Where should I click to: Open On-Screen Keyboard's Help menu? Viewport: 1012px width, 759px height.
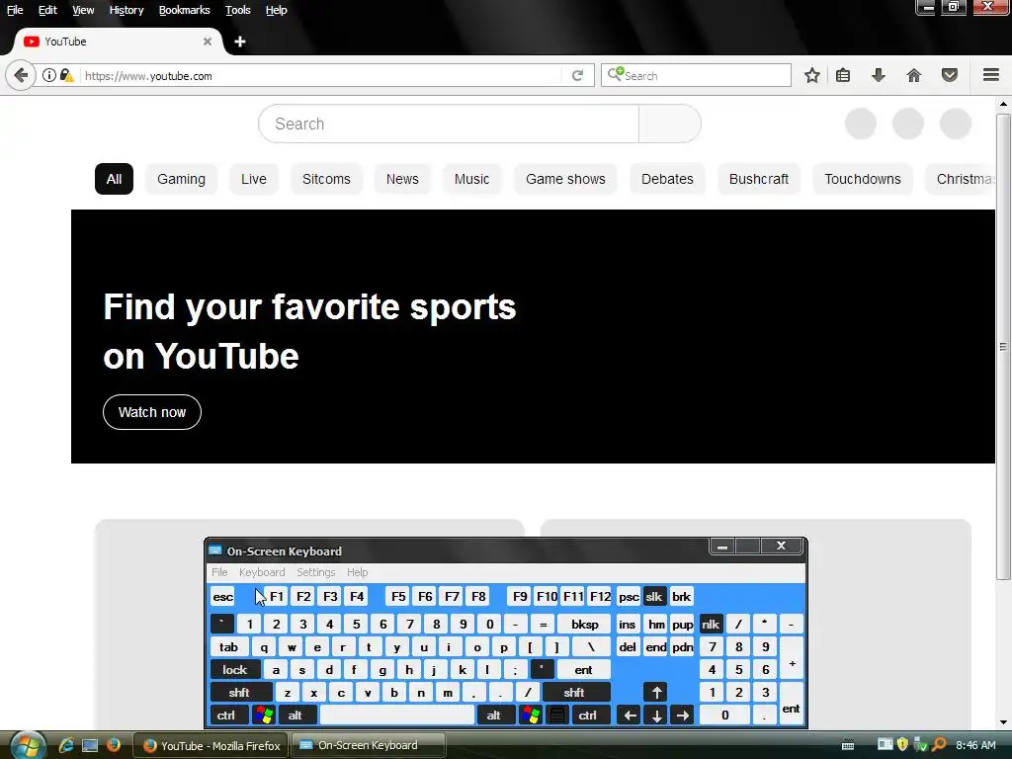pos(357,572)
